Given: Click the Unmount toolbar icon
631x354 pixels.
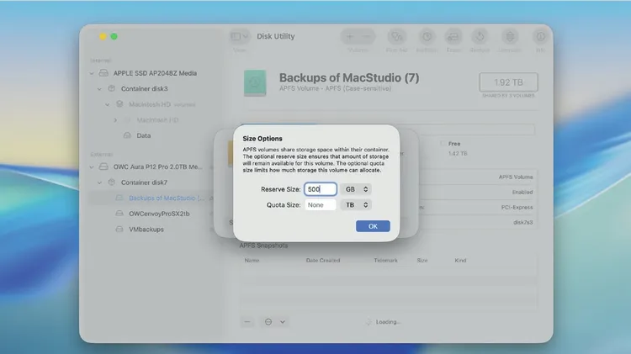Looking at the screenshot, I should tap(509, 37).
